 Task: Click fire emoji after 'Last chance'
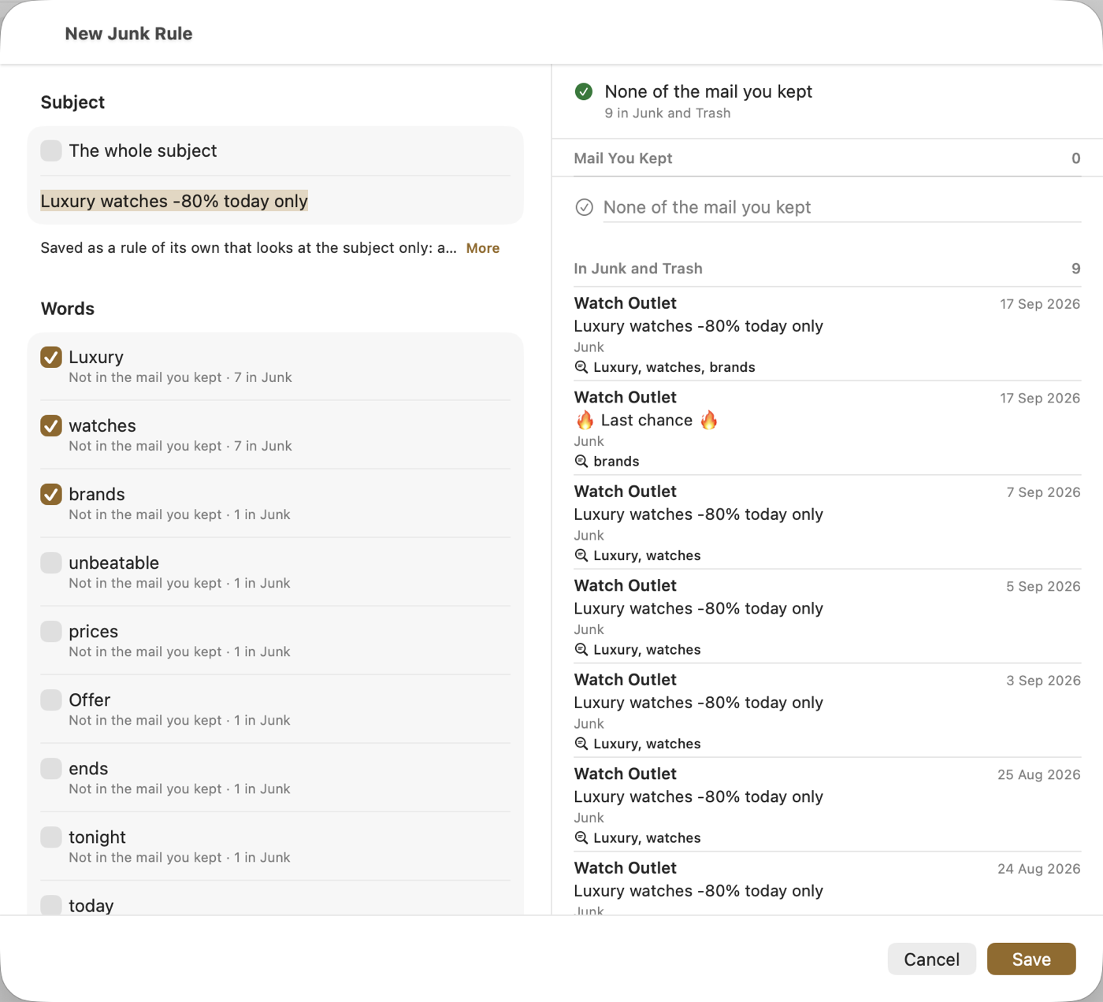tap(709, 420)
